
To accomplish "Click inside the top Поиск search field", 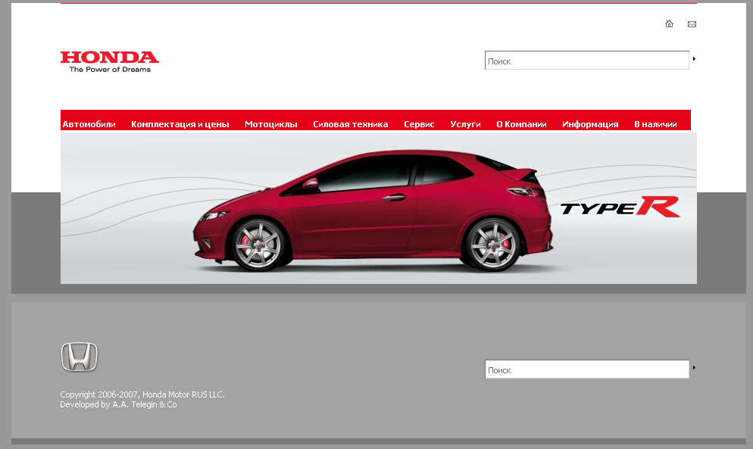I will [x=587, y=60].
